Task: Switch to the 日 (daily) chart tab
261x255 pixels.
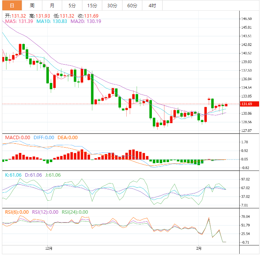Action: click(11, 5)
